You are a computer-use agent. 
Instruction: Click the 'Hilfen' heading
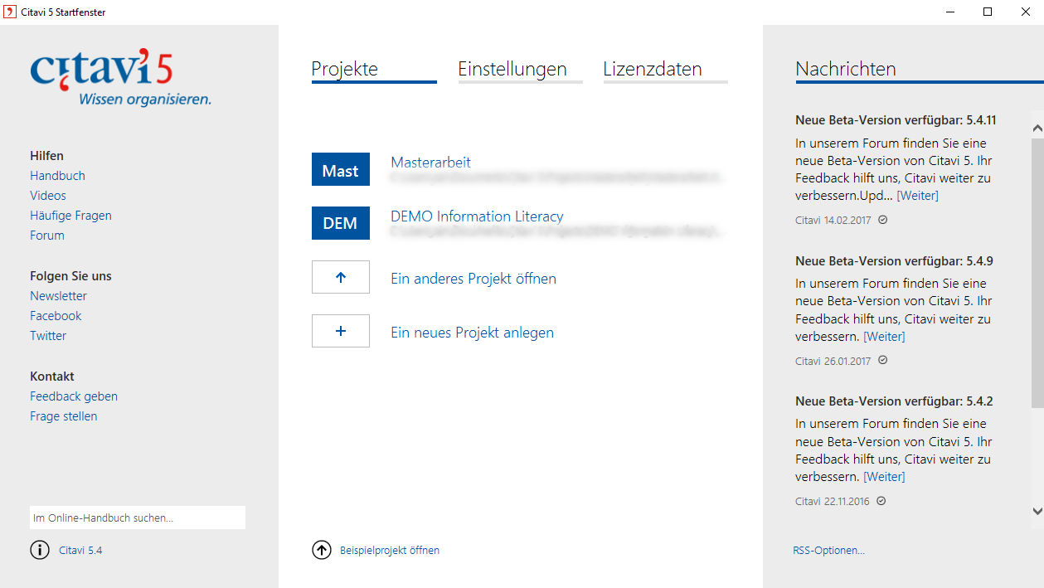point(46,156)
